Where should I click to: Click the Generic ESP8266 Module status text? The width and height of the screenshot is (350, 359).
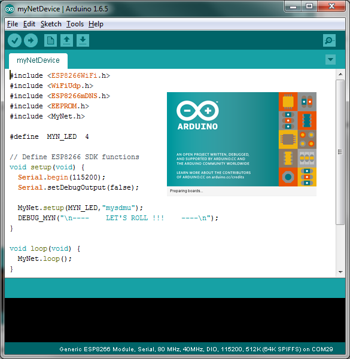tap(196, 349)
